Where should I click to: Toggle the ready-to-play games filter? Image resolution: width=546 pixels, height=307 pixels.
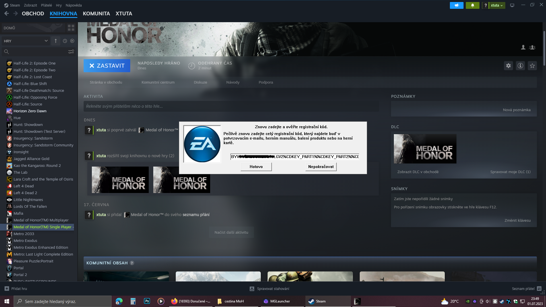tap(72, 41)
